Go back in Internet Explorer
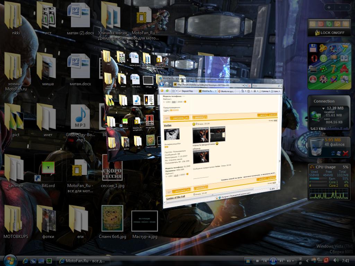Viewport: 355px width, 266px height. [x=162, y=84]
